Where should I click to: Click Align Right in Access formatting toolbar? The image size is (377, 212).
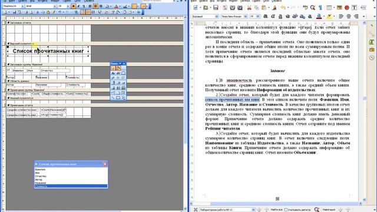(101, 6)
